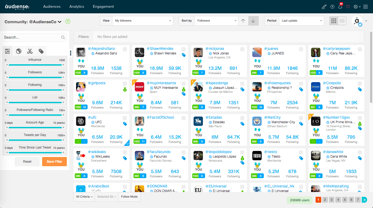
Task: Go to page 2 of results
Action: coord(325,200)
